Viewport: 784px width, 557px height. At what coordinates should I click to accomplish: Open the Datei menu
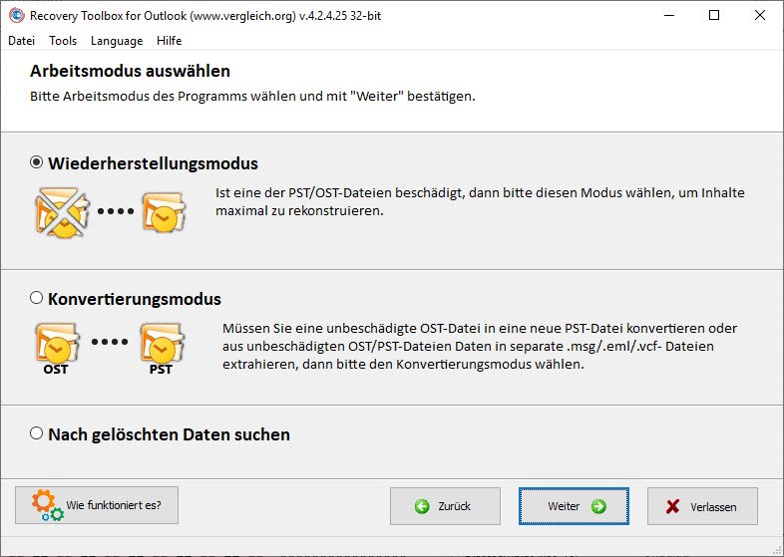[22, 41]
